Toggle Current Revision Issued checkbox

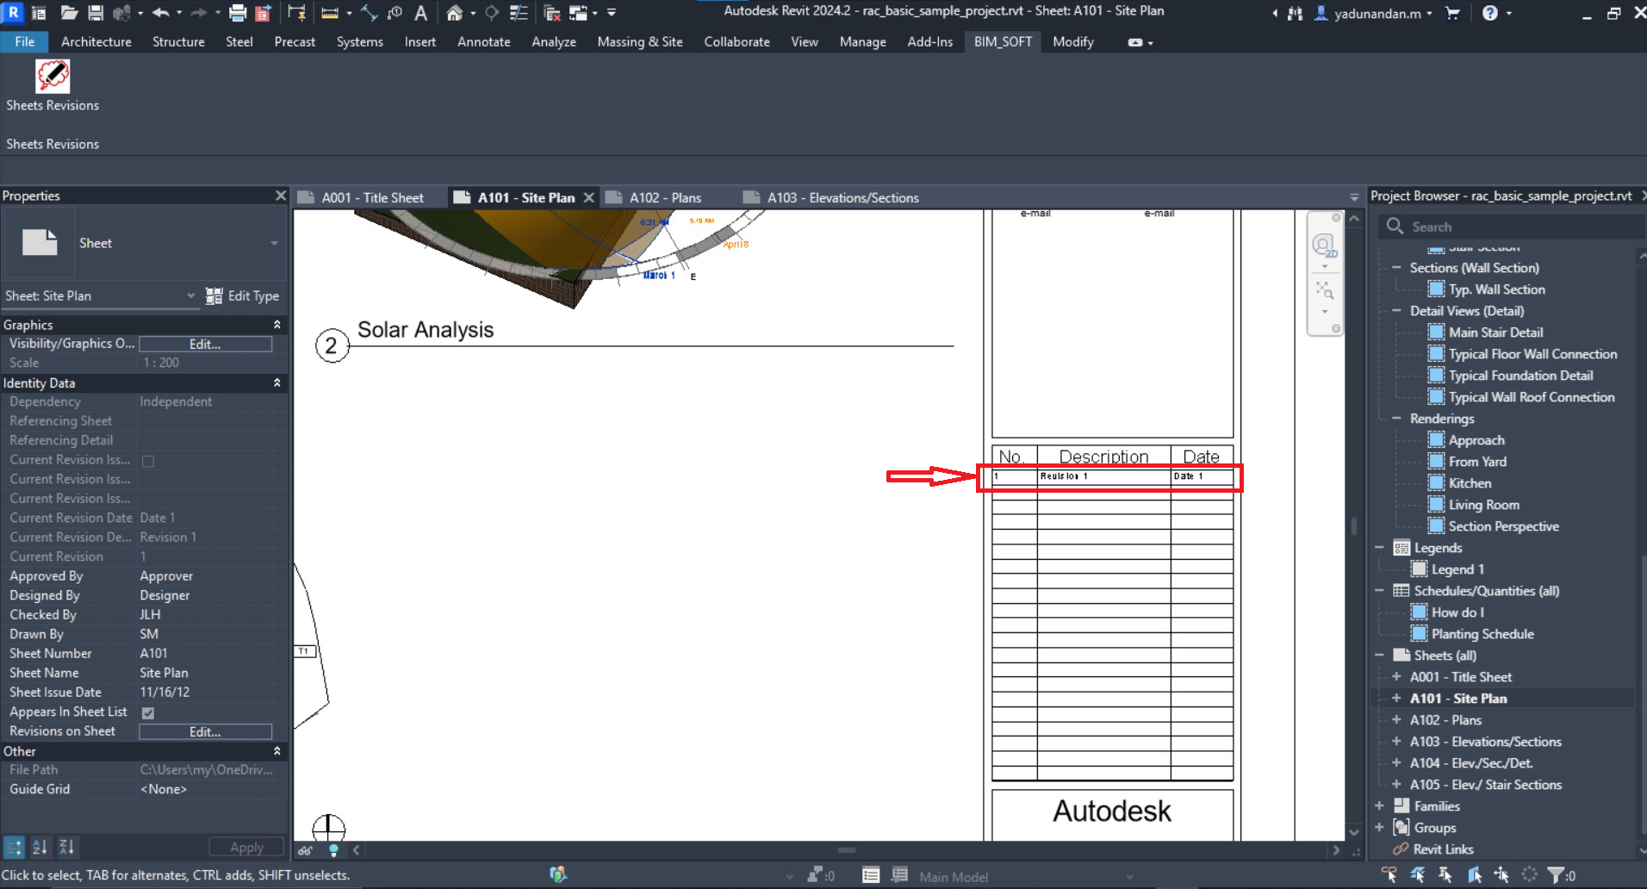pos(148,461)
